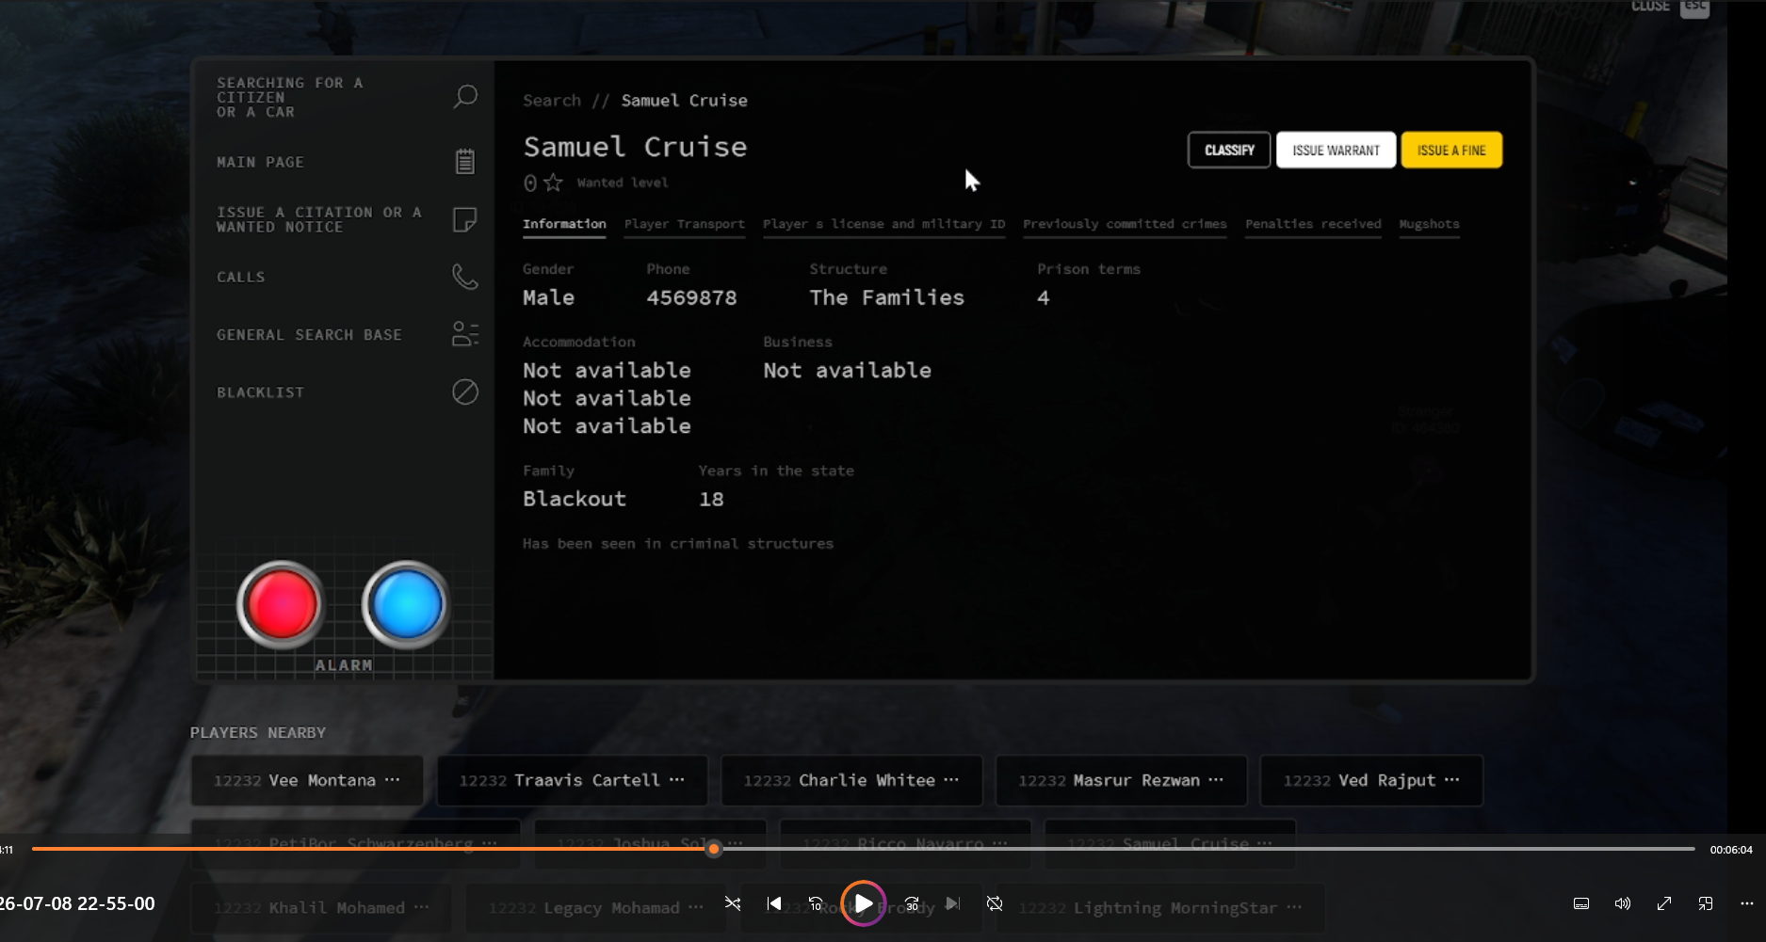Skip forward 30 seconds in the video
Screen dimensions: 1766x942
[x=912, y=903]
